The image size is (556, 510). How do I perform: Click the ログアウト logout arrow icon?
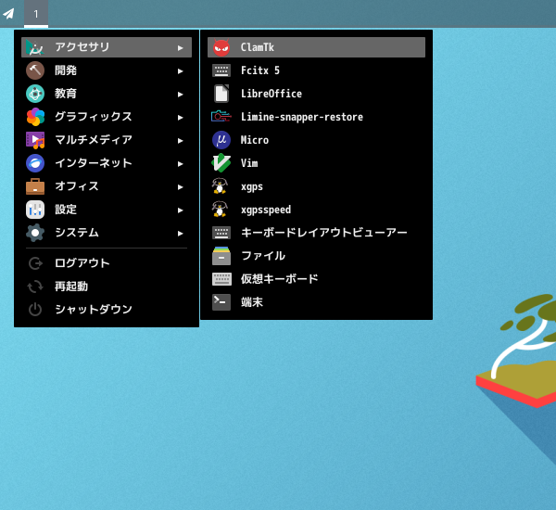35,263
